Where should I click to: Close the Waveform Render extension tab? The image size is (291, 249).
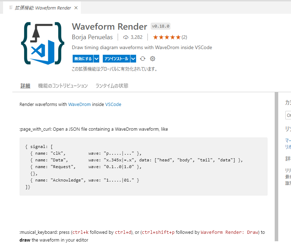pos(76,8)
